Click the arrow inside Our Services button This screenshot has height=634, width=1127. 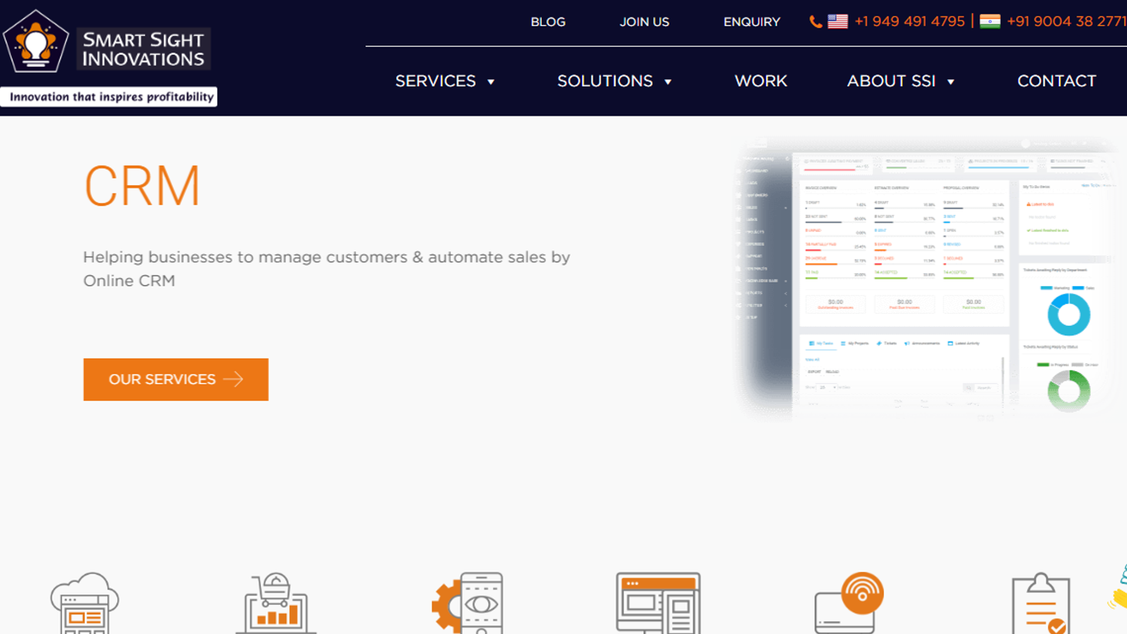click(233, 379)
